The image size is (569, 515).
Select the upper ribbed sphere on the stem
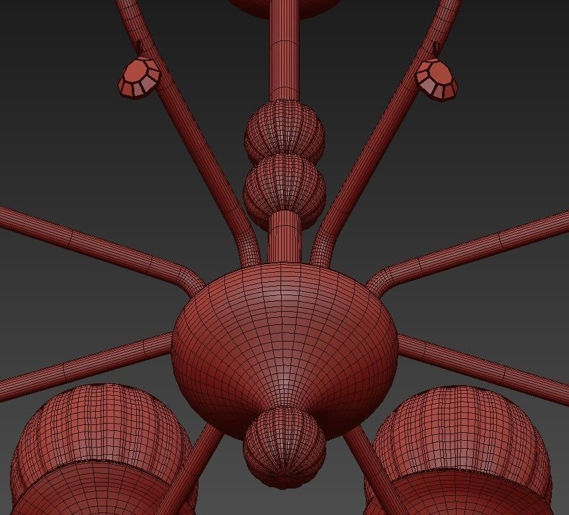click(x=285, y=131)
